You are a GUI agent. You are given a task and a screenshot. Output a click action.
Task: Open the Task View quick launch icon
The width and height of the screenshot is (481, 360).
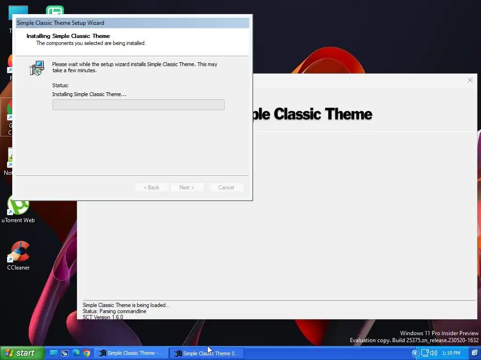[x=65, y=353]
